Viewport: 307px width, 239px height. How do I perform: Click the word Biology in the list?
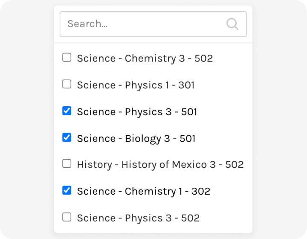point(143,139)
